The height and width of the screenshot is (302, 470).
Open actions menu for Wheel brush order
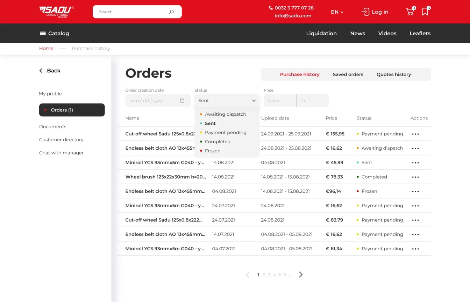coord(415,177)
